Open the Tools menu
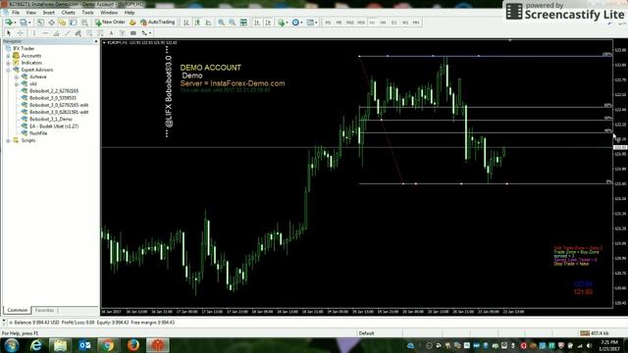 point(87,13)
